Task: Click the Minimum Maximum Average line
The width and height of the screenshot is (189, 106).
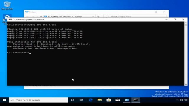Action: click(x=45, y=48)
